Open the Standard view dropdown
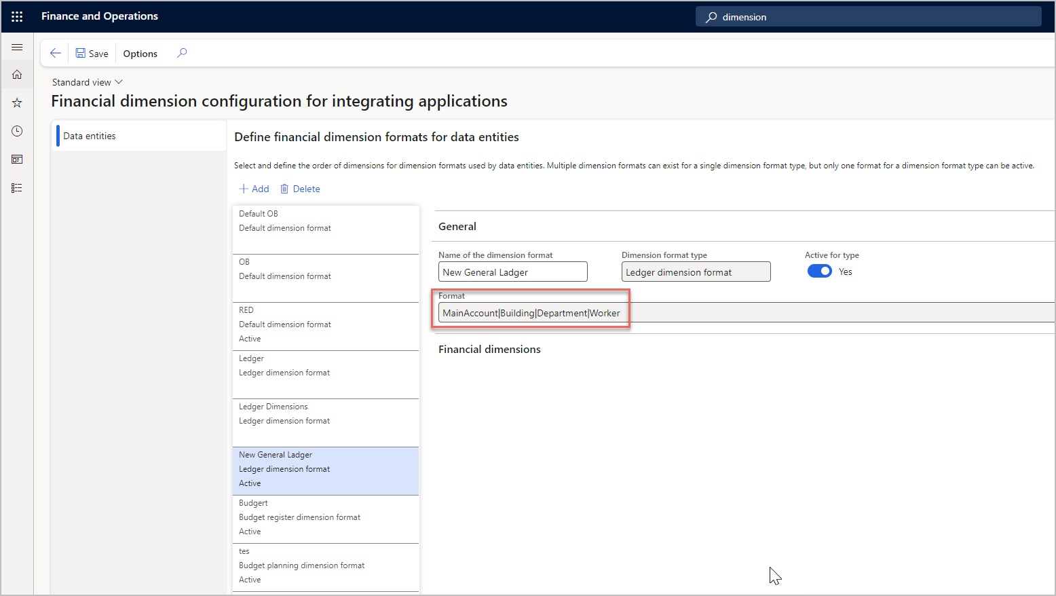 (87, 81)
